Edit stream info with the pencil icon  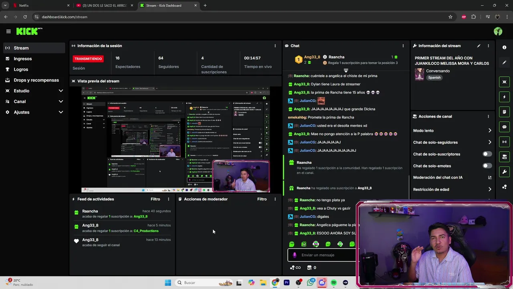tap(479, 46)
